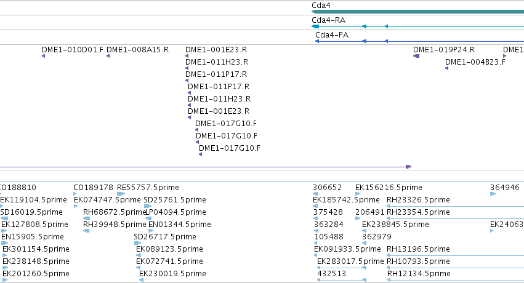Viewport: 524px width, 283px height.
Task: Click the EK283017.5prime label
Action: (x=350, y=261)
